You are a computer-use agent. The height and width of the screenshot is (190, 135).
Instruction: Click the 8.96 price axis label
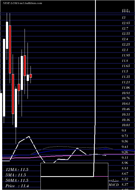click(x=125, y=163)
